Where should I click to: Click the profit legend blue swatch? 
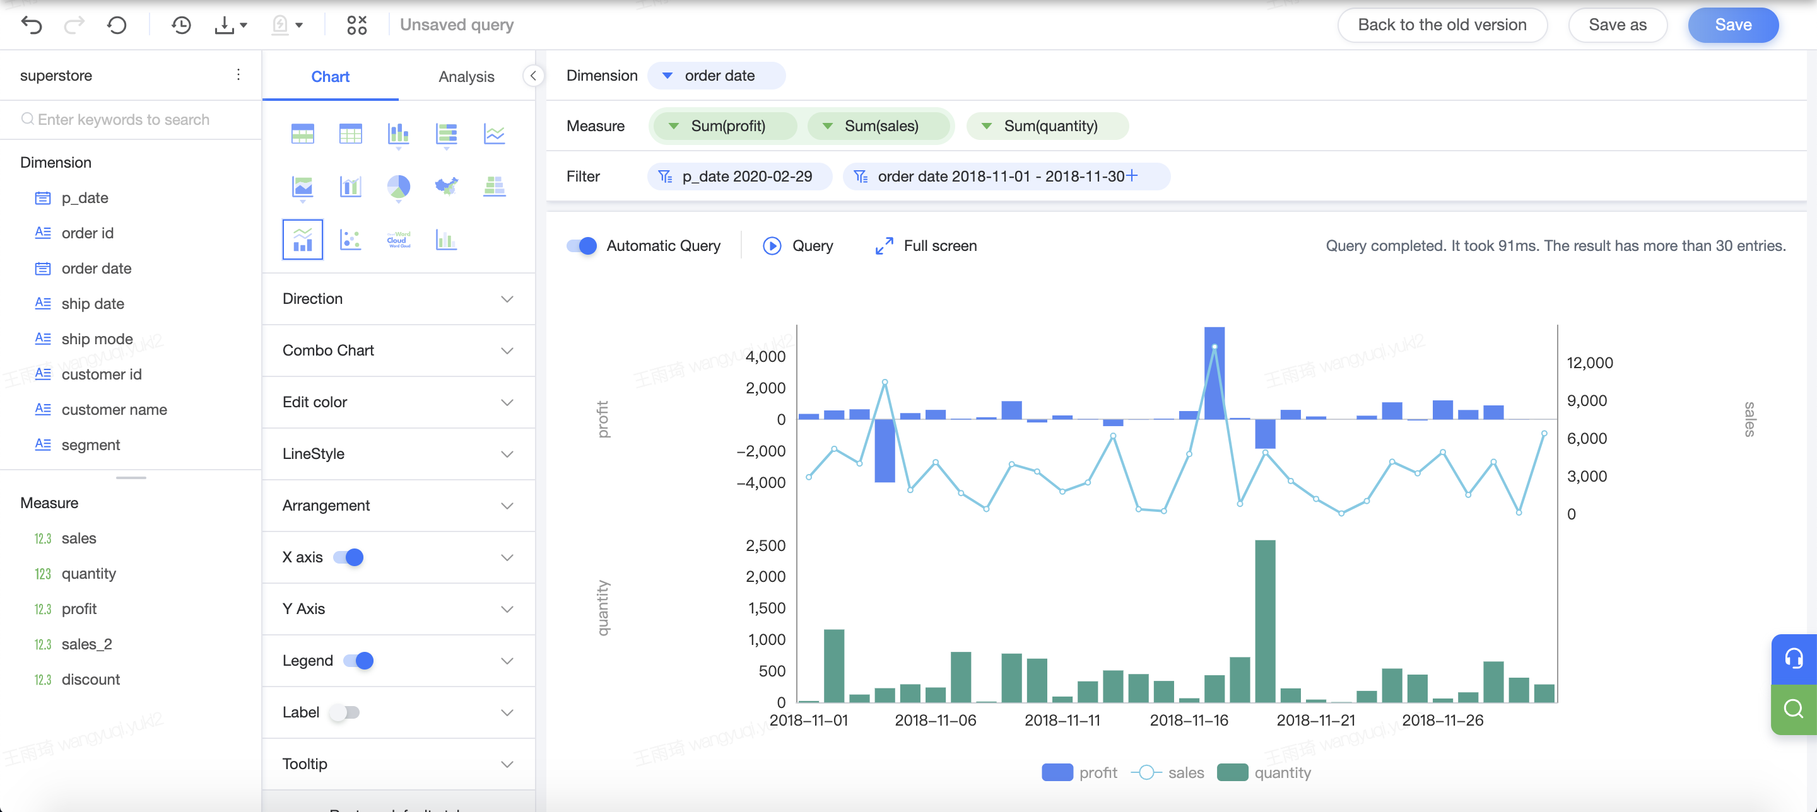tap(1057, 772)
